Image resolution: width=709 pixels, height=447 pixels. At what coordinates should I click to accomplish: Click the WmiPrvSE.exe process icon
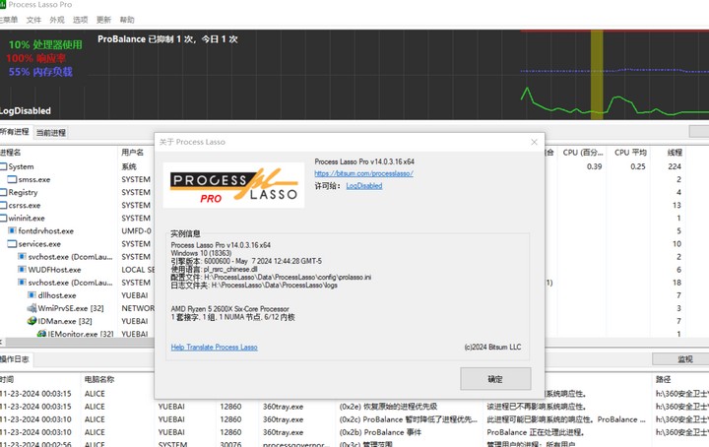(32, 308)
